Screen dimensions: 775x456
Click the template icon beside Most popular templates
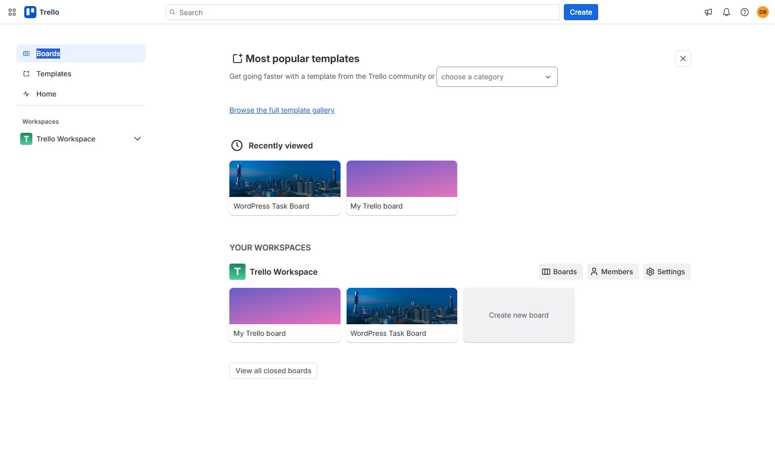click(237, 59)
